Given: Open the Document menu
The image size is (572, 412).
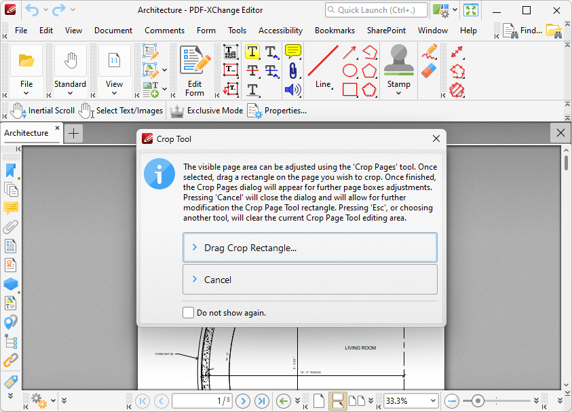Looking at the screenshot, I should pos(113,31).
